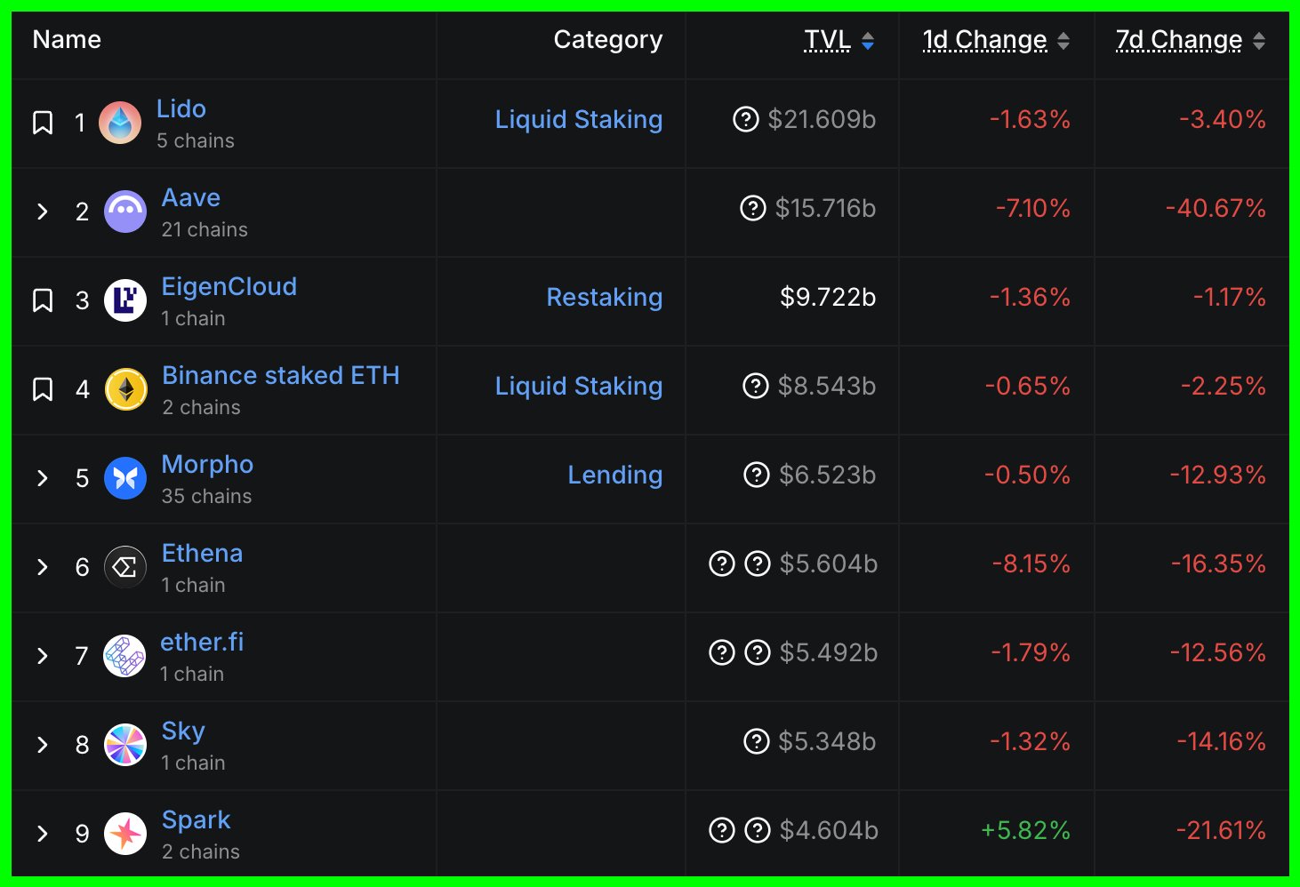The image size is (1300, 887).
Task: Click the ether.fi logo icon
Action: 125,656
